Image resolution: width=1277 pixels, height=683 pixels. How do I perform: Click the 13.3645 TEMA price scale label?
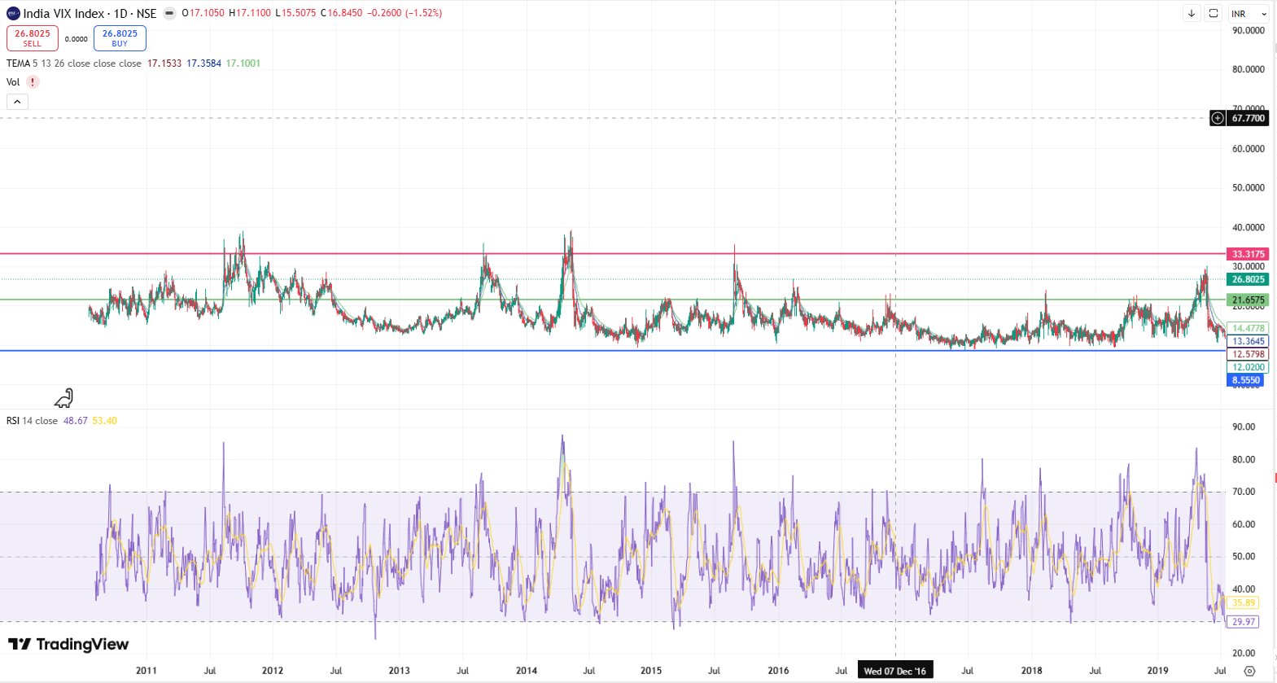point(1248,341)
